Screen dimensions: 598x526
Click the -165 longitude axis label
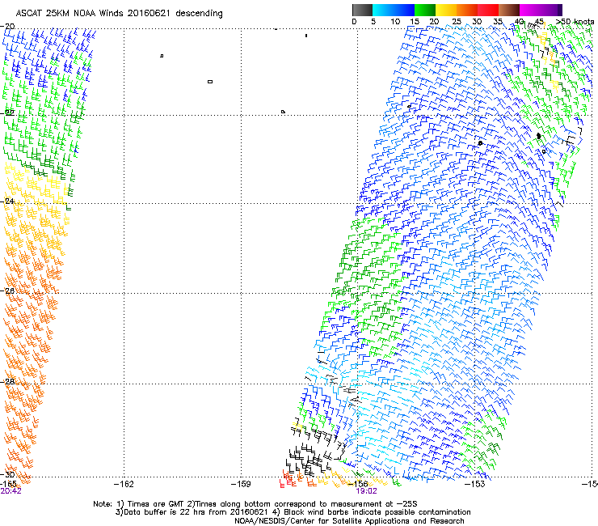point(8,484)
